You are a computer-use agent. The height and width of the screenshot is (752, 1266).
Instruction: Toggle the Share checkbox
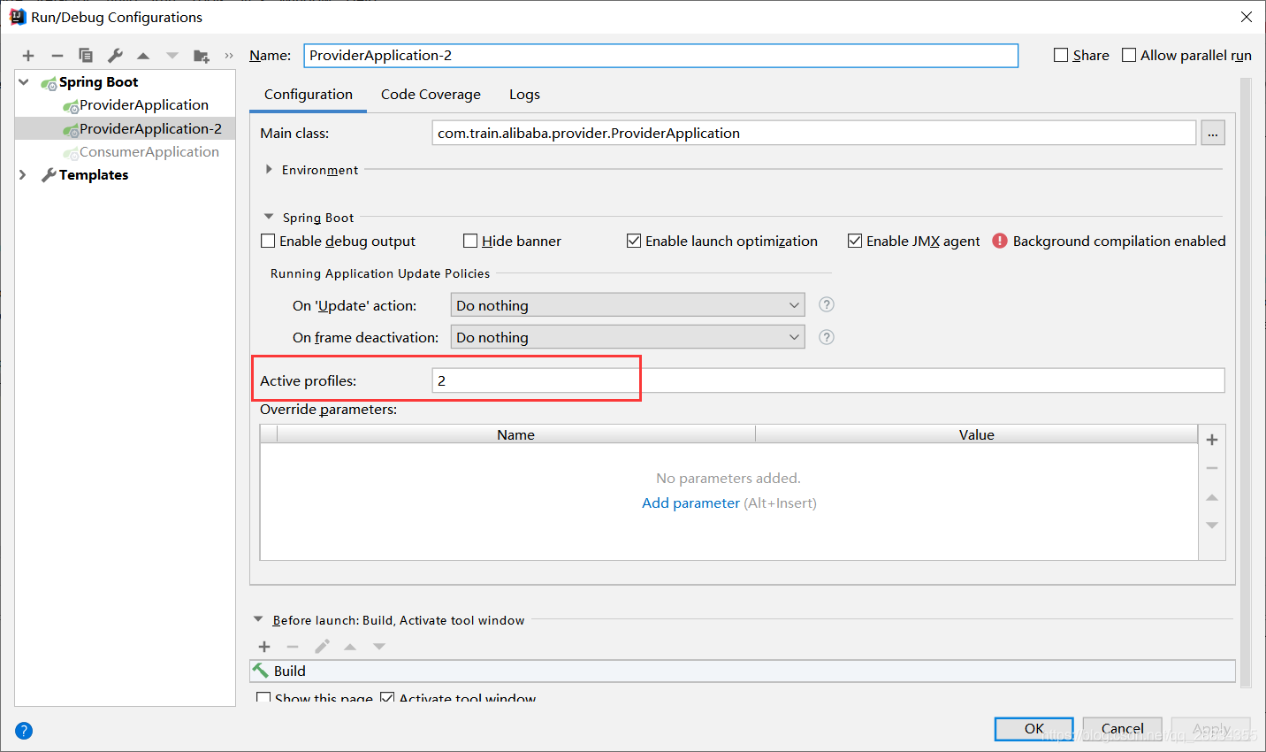pyautogui.click(x=1061, y=55)
